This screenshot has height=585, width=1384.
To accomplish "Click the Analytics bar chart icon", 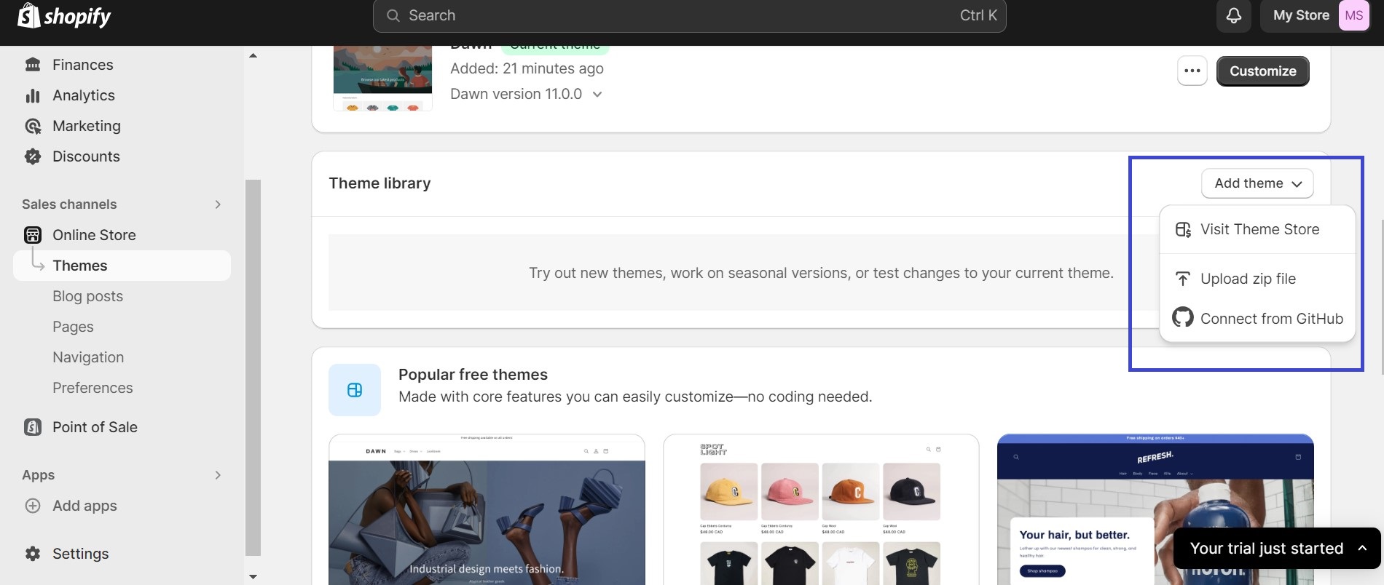I will pyautogui.click(x=33, y=95).
